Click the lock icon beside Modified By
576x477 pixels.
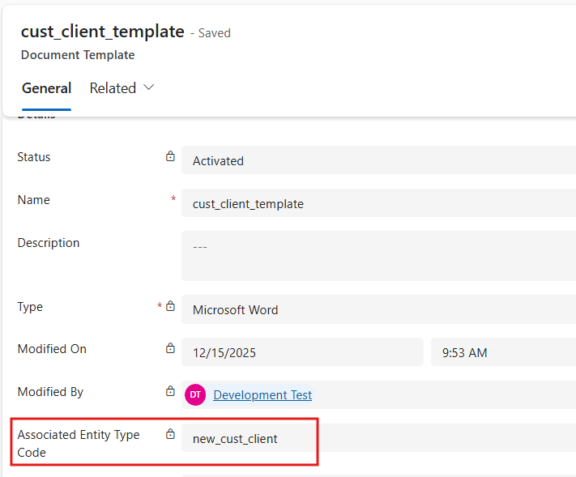coord(170,392)
